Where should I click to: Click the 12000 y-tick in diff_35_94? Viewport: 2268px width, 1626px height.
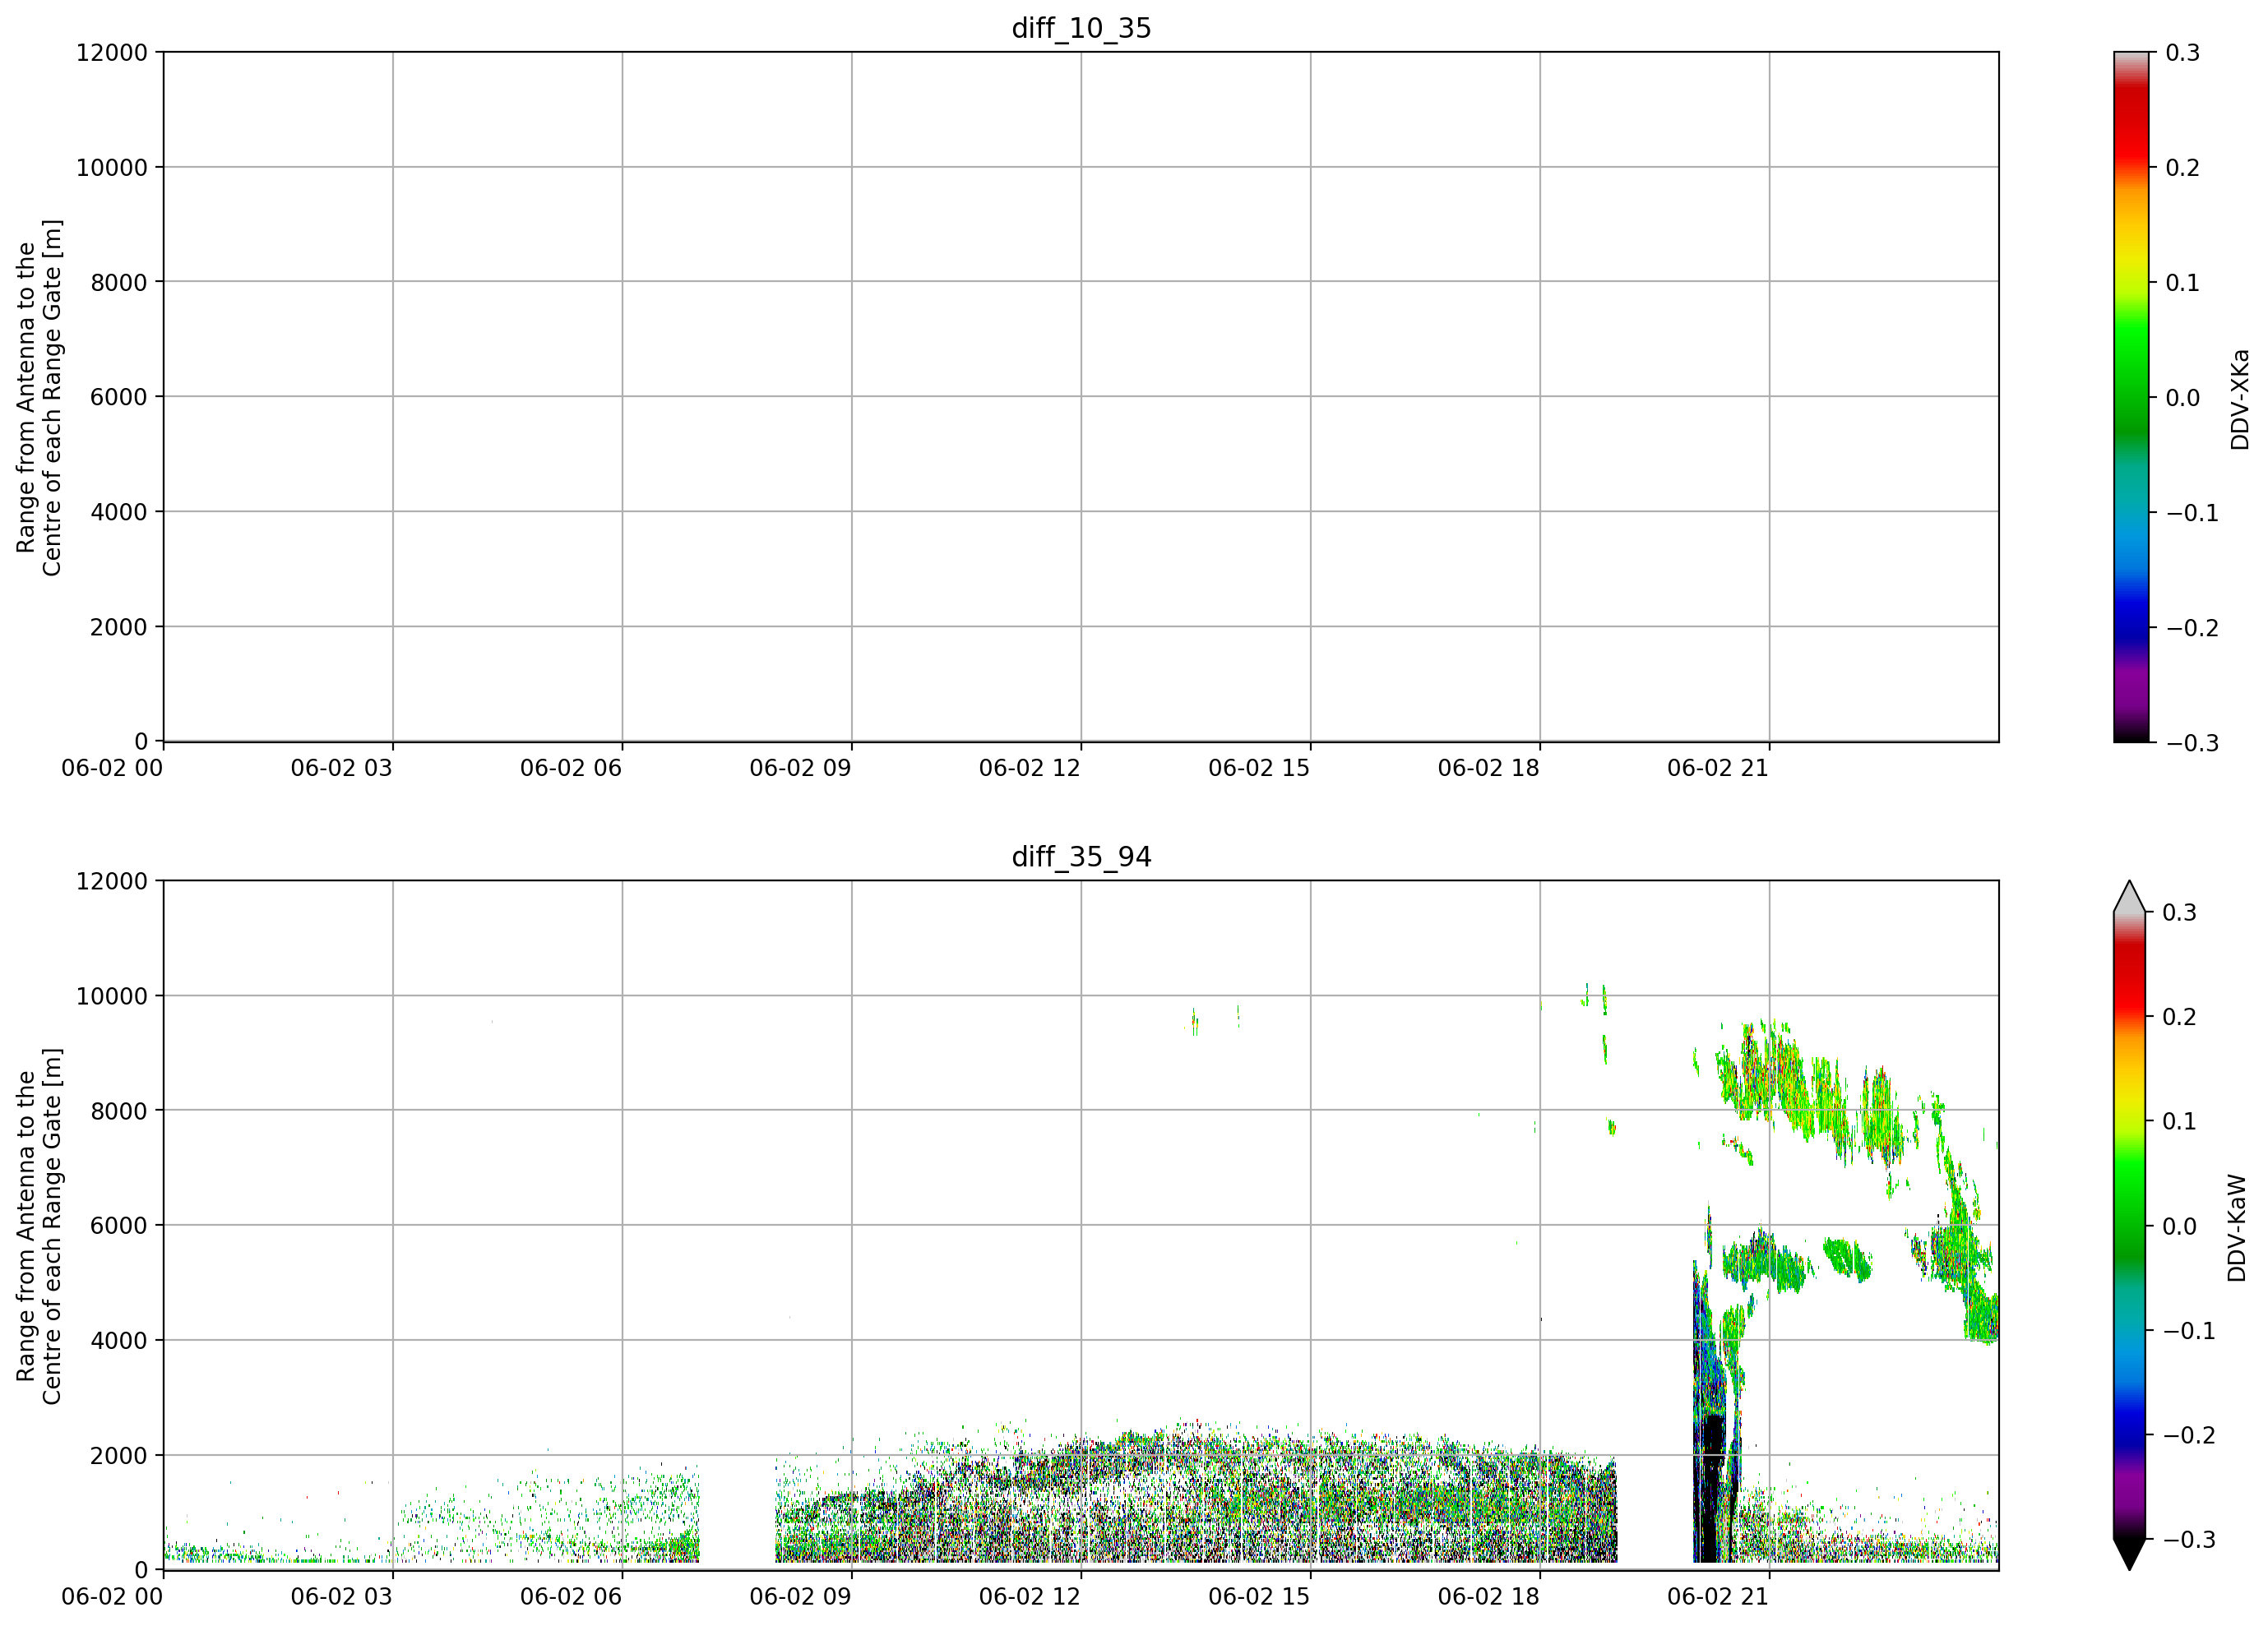(x=112, y=880)
